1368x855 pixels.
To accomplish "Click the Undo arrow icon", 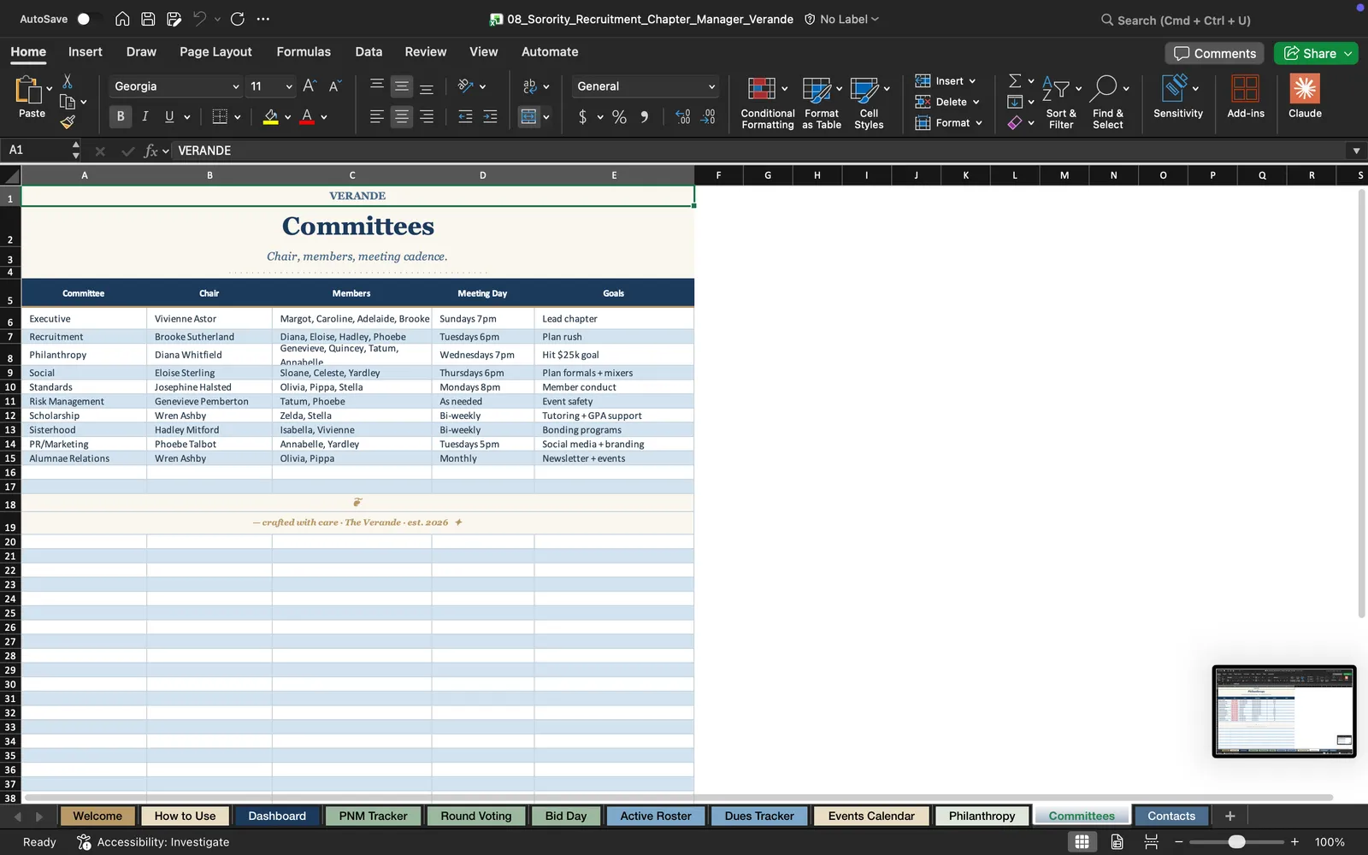I will [199, 19].
